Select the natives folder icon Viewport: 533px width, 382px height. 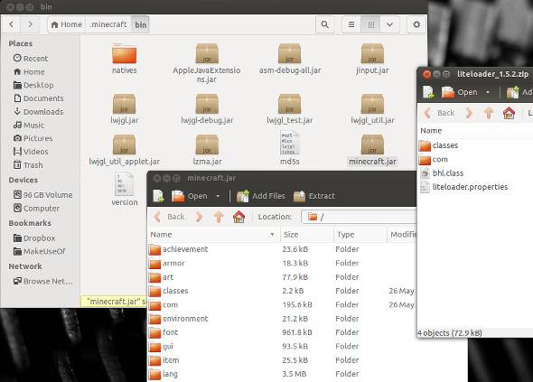124,53
